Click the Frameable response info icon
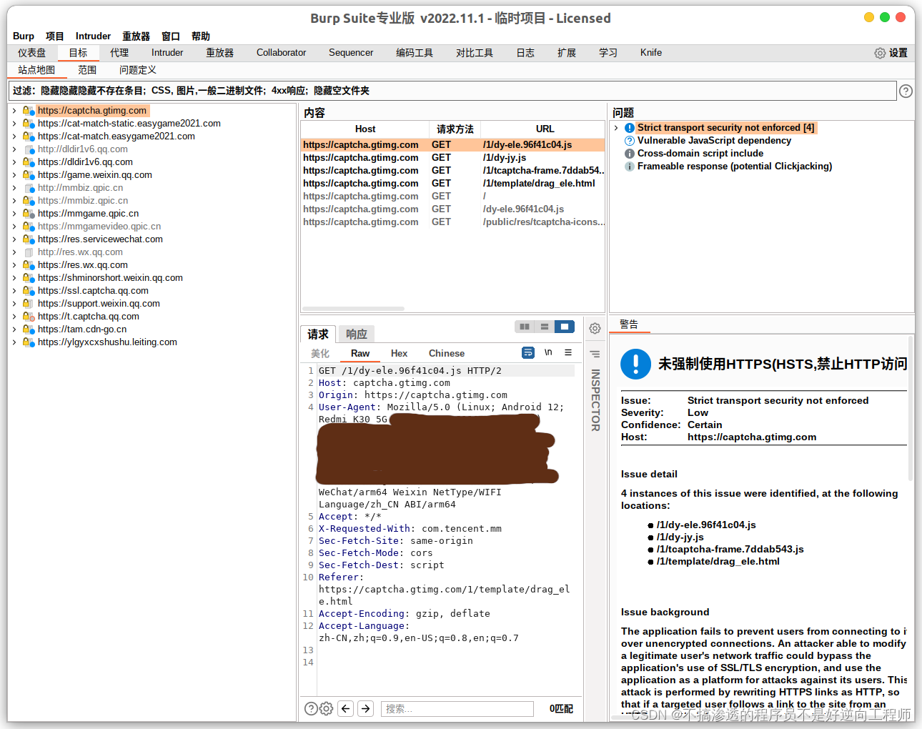 [x=630, y=167]
